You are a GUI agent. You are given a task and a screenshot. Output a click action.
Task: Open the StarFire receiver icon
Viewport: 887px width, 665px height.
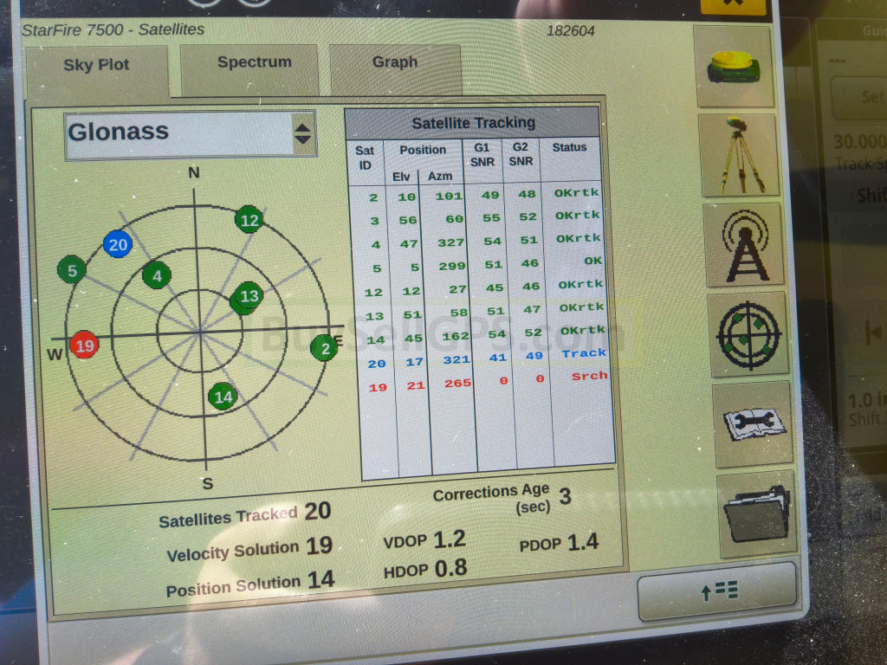point(733,67)
